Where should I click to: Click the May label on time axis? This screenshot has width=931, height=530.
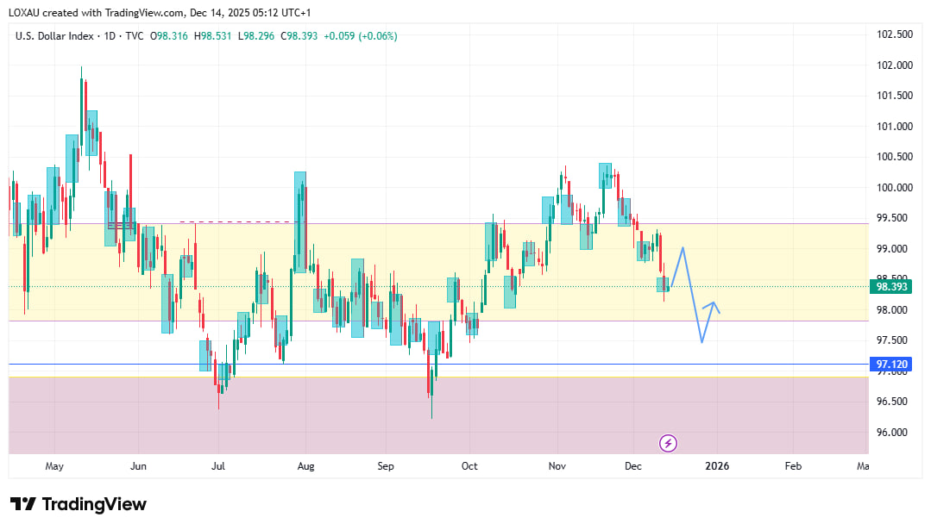pos(54,466)
